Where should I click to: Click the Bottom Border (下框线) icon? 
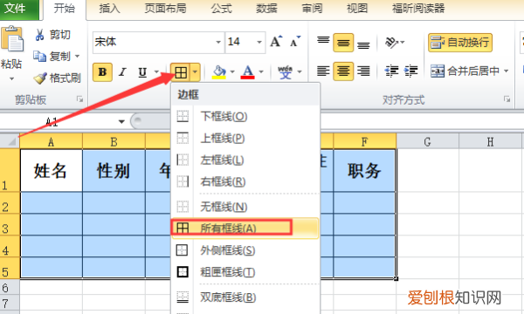coord(183,117)
